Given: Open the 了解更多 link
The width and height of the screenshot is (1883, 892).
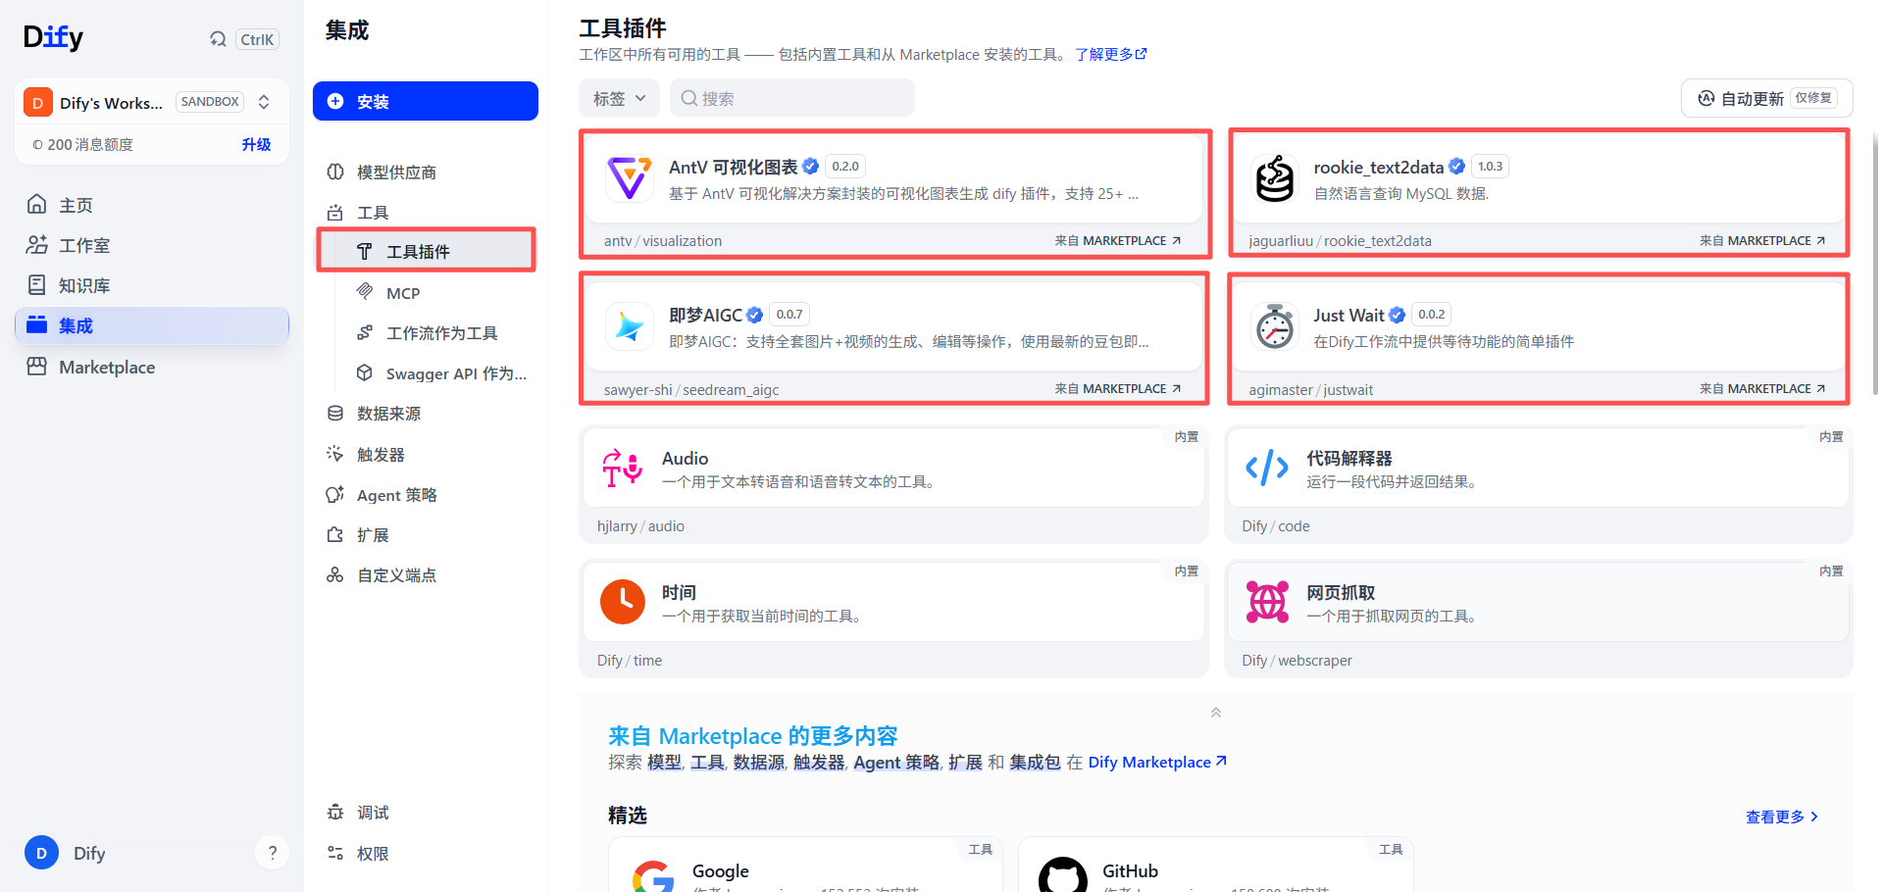Looking at the screenshot, I should [x=1111, y=54].
